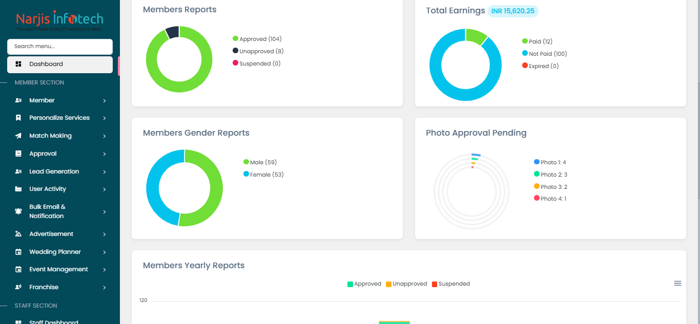The height and width of the screenshot is (324, 700).
Task: Toggle Expired (0) legend entry
Action: point(541,66)
